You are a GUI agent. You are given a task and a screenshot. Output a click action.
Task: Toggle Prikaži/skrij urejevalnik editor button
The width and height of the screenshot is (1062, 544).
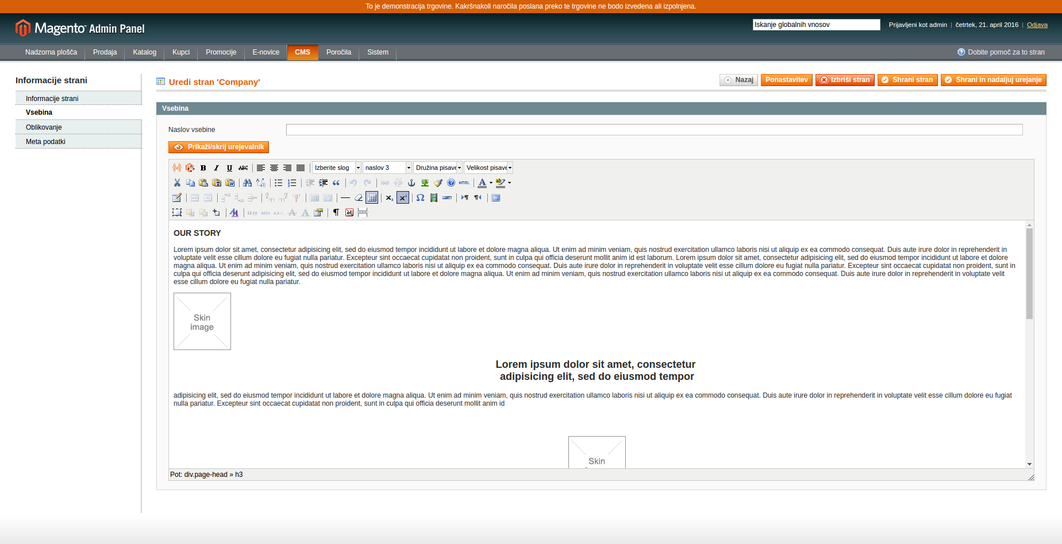tap(218, 147)
